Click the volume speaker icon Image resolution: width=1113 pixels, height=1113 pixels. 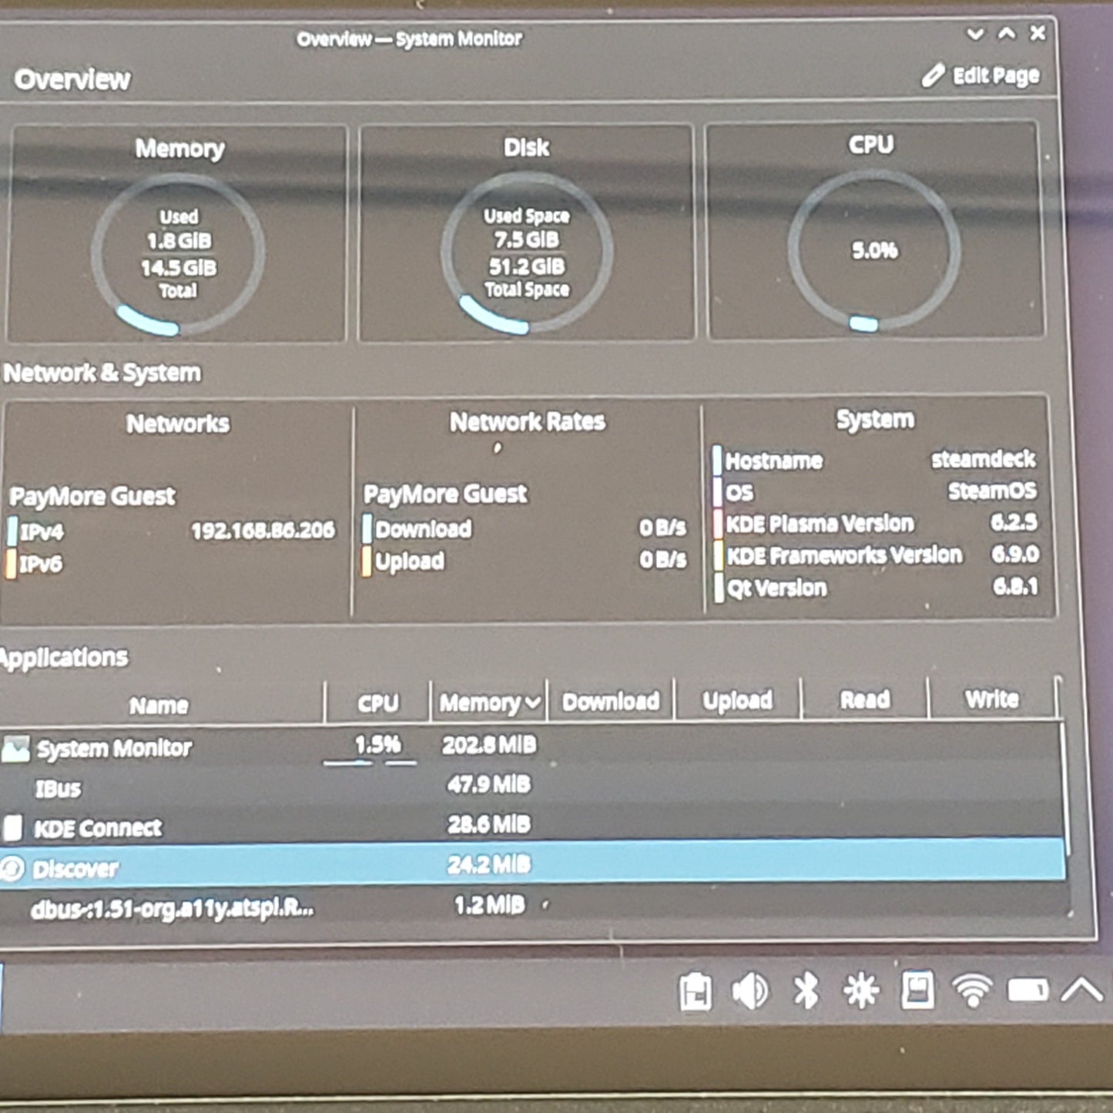[749, 991]
